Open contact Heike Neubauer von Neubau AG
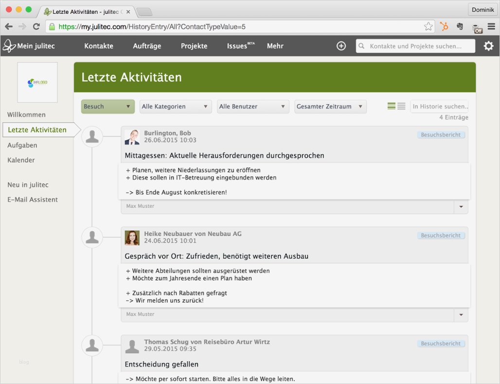500x384 pixels. pos(193,234)
